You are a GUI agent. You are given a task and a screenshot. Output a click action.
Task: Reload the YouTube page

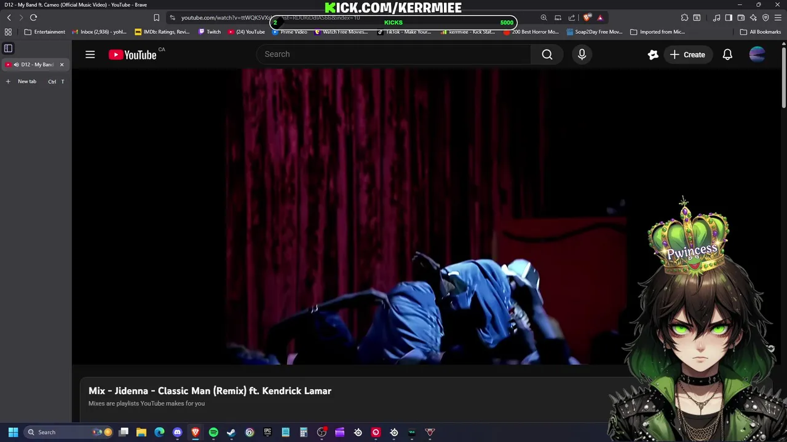tap(33, 18)
